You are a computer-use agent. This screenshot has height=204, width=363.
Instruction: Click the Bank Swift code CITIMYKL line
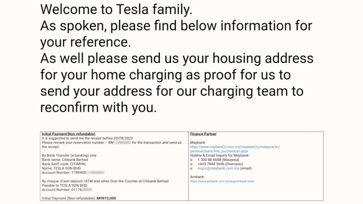tap(64, 164)
